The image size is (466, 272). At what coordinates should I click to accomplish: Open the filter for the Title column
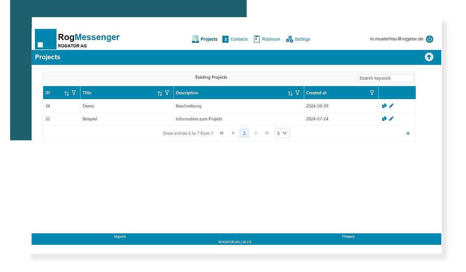tap(167, 92)
